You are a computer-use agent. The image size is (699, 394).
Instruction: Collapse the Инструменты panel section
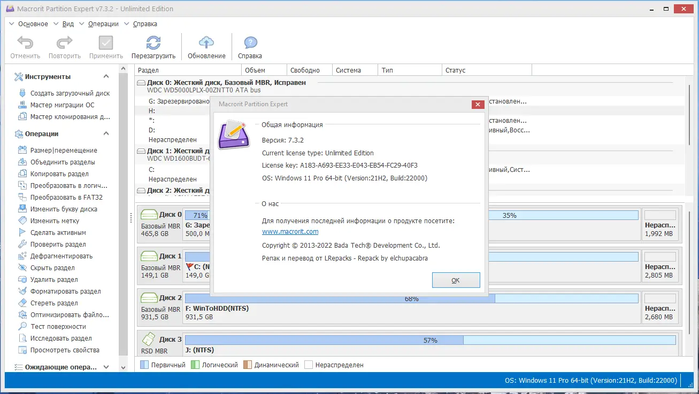point(106,76)
